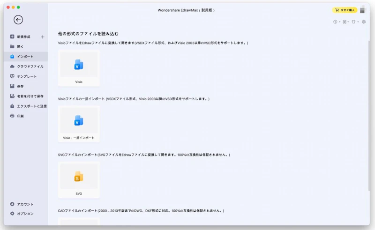Open オプション in the sidebar
The height and width of the screenshot is (230, 375).
pyautogui.click(x=22, y=214)
